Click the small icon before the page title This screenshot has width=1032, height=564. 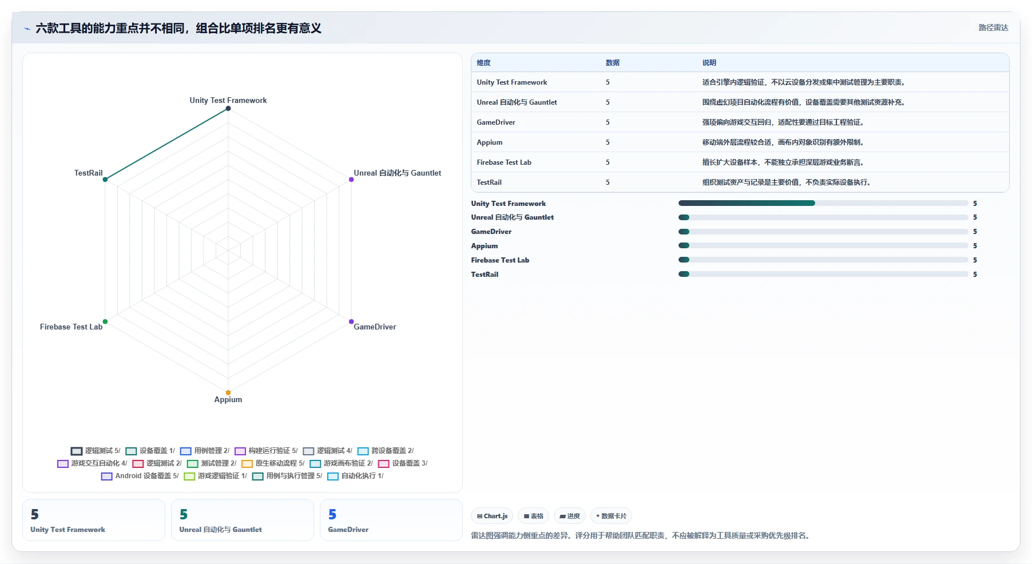click(27, 29)
